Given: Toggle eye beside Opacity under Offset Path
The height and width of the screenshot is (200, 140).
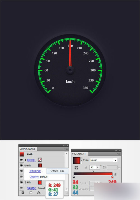Looking at the screenshot, I should pos(21,177).
